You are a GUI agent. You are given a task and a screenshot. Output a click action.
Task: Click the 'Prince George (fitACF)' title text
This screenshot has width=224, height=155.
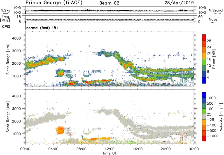(x=54, y=3)
